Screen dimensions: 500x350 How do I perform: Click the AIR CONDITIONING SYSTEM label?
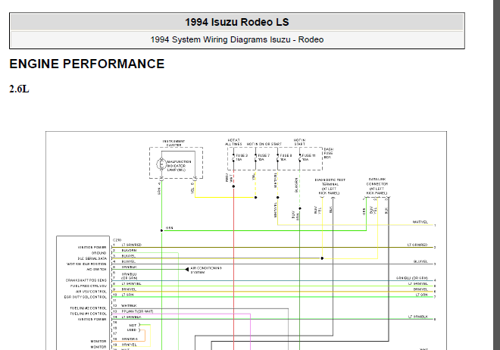click(206, 270)
